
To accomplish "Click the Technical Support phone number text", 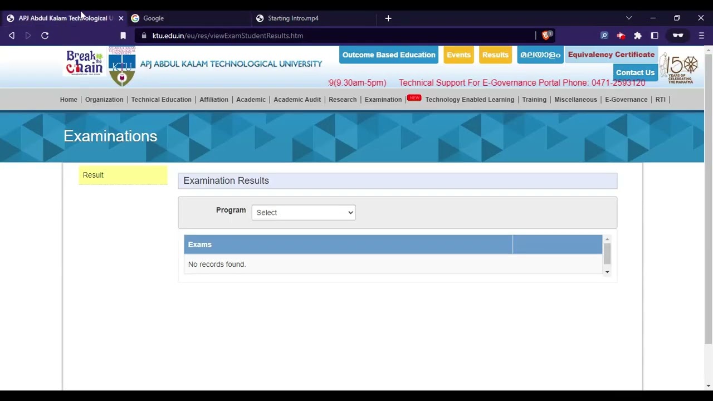I will 522,83.
